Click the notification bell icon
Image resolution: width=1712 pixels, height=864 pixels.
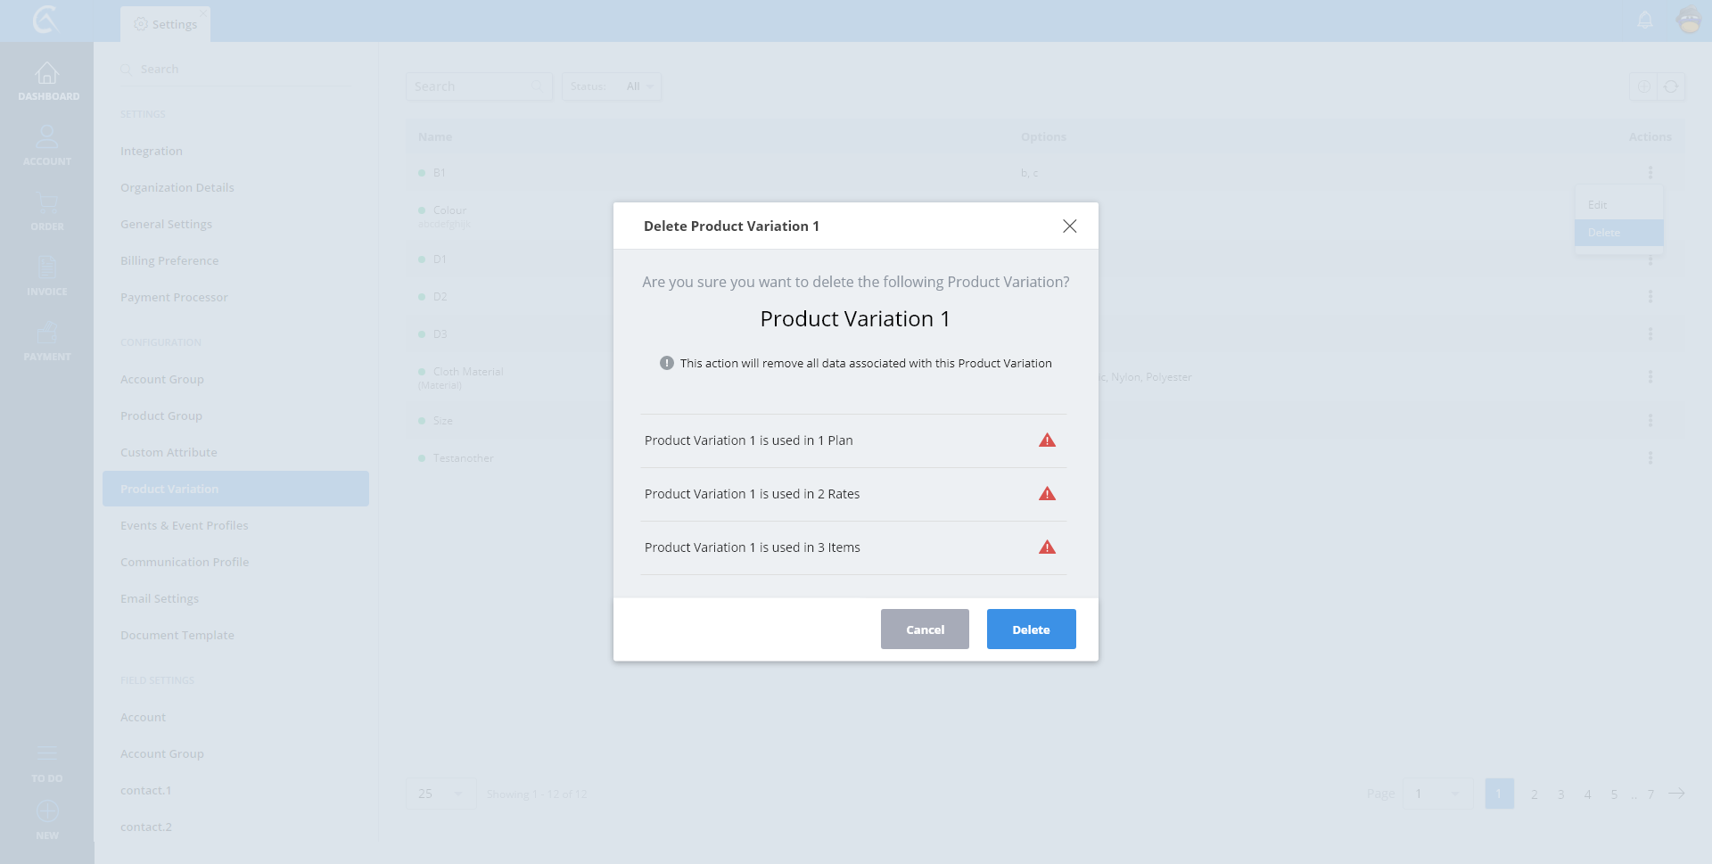point(1645,20)
